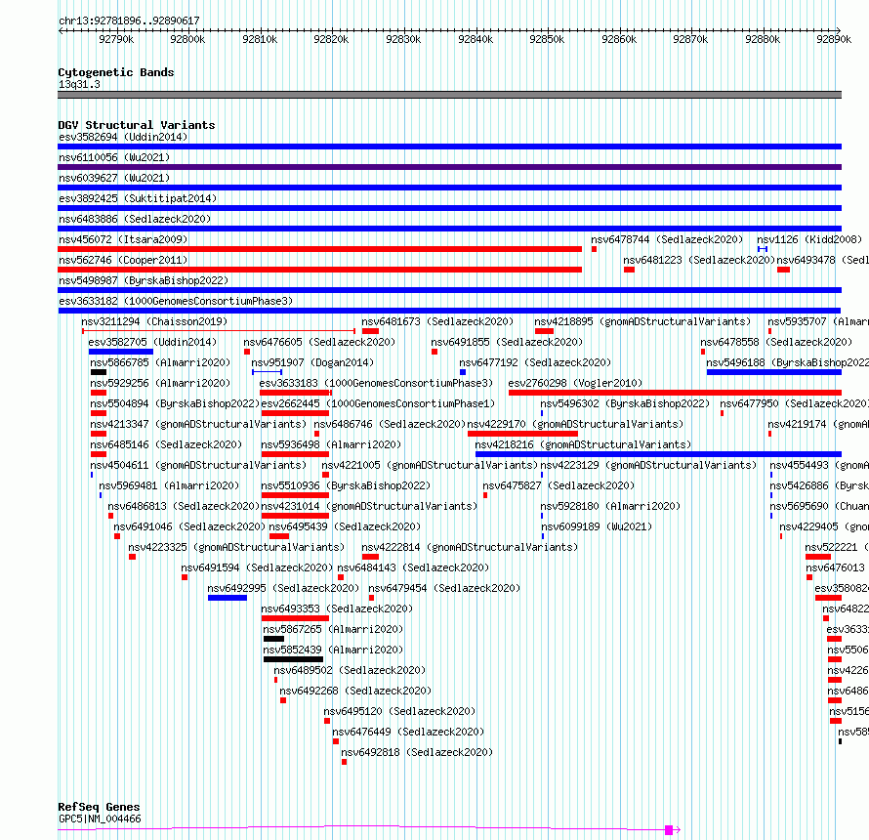Screen dimensions: 869x840
Task: Select the blue nsv6492995 (Sedlazeck2020) bar
Action: pyautogui.click(x=228, y=598)
